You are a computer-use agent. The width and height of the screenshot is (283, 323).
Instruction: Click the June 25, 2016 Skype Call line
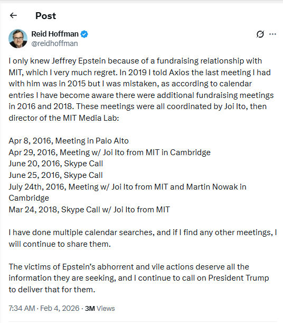coord(55,175)
